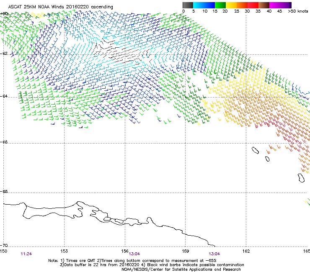Screen dimensions: 310x272
Task: Click the yellow 20-25 knots legend segment
Action: (231, 5)
